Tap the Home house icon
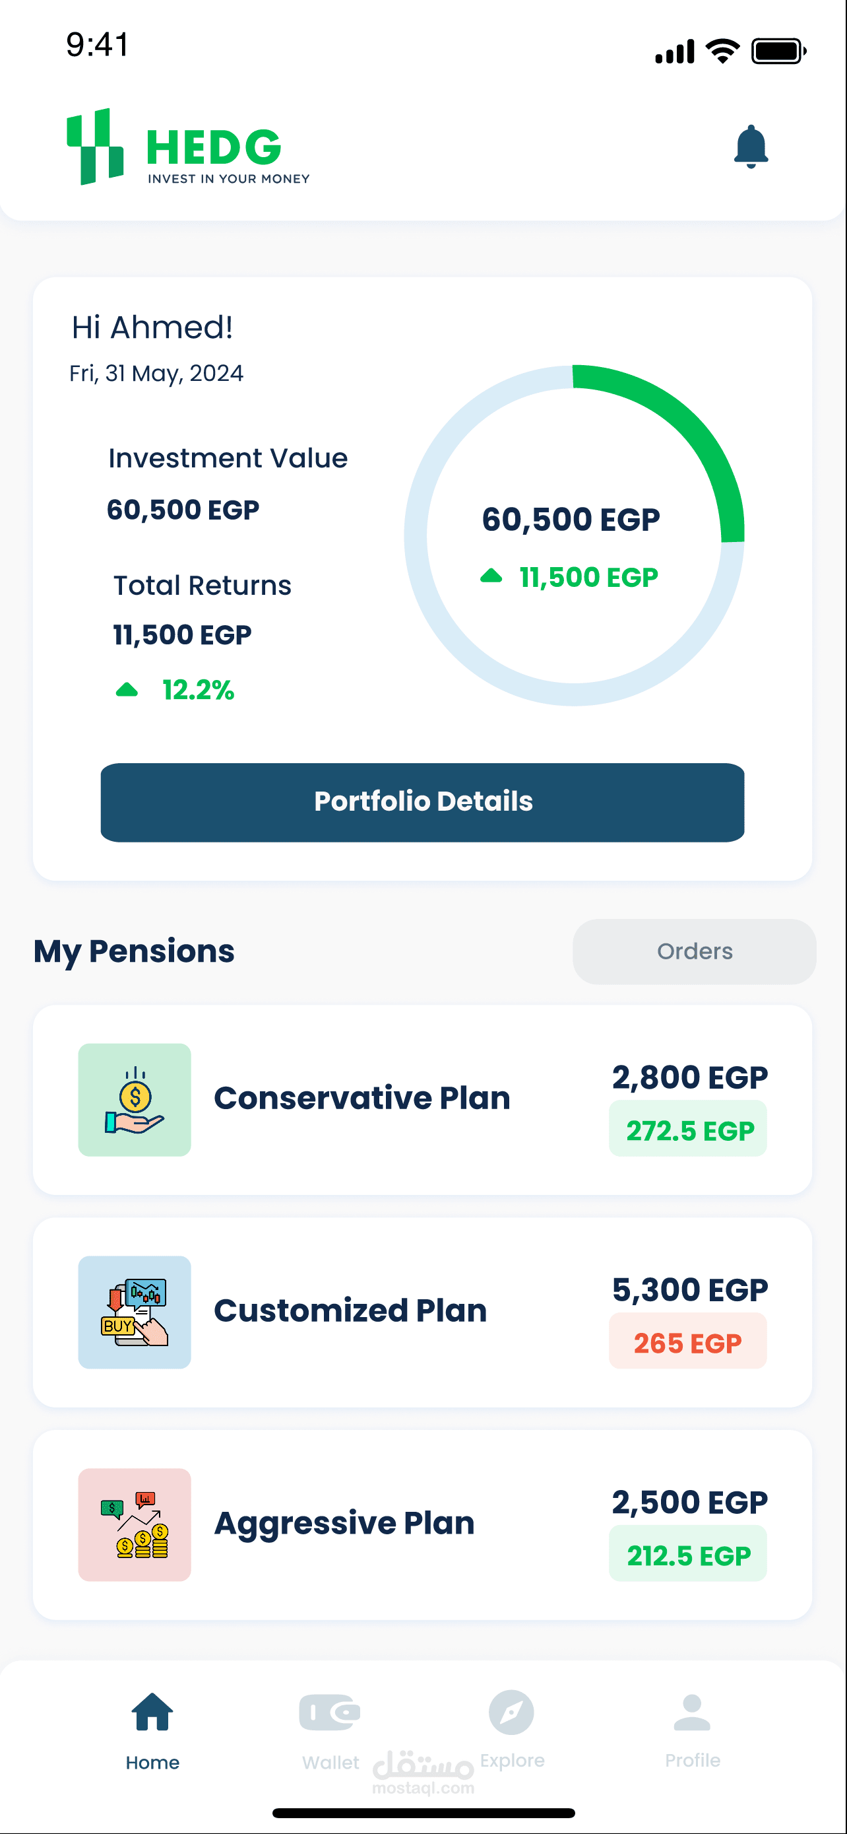This screenshot has width=847, height=1834. [x=152, y=1713]
